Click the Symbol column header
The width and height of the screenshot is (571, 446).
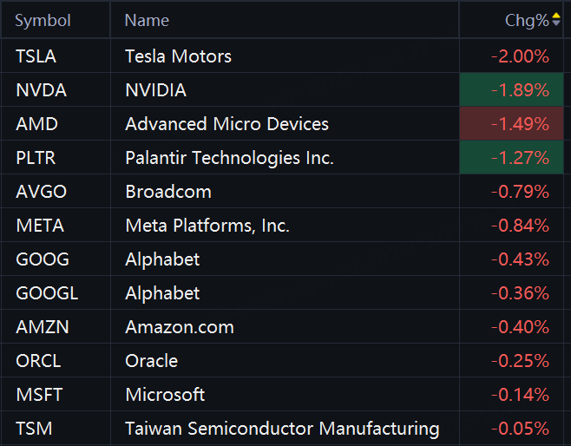click(x=43, y=20)
